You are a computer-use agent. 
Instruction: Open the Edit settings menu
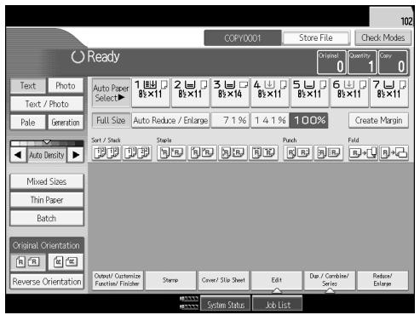click(277, 280)
